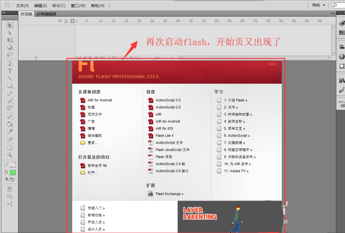
Task: Click the timeline vertical scrollbar down arrow
Action: click(333, 53)
